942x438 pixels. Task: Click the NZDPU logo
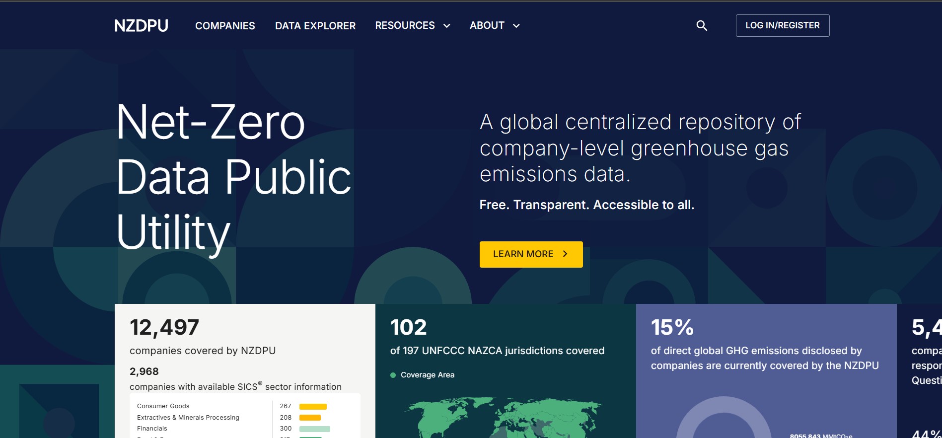pyautogui.click(x=141, y=26)
